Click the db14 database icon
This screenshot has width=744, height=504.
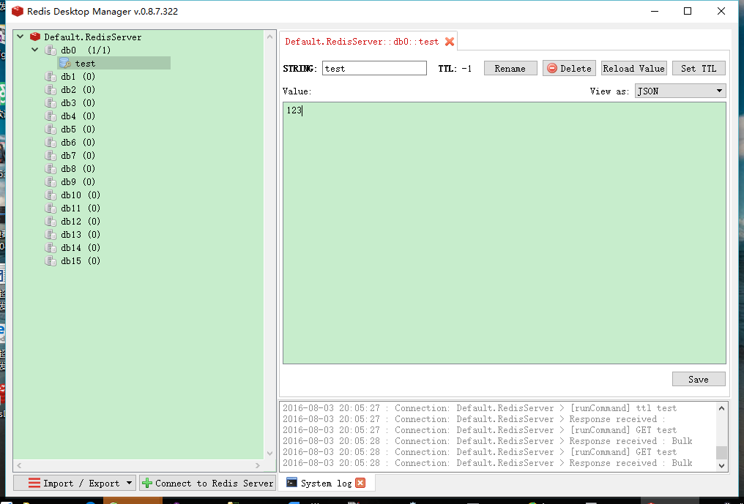click(x=51, y=247)
